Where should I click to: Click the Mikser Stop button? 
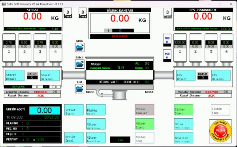tap(145, 138)
